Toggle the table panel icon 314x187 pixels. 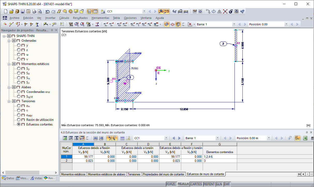pyautogui.click(x=95, y=11)
